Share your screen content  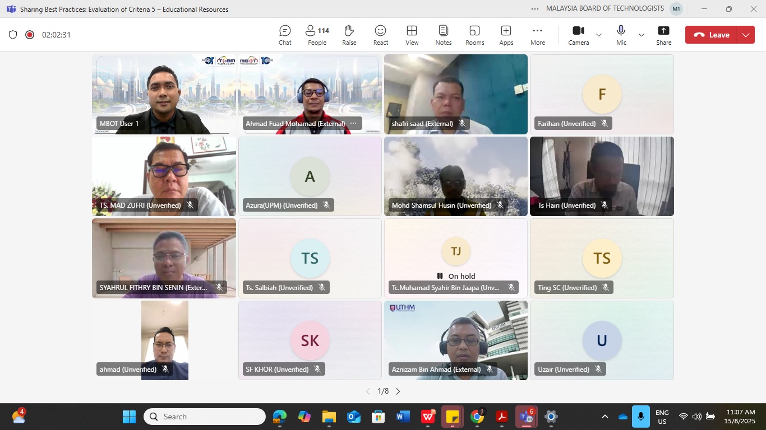point(663,35)
